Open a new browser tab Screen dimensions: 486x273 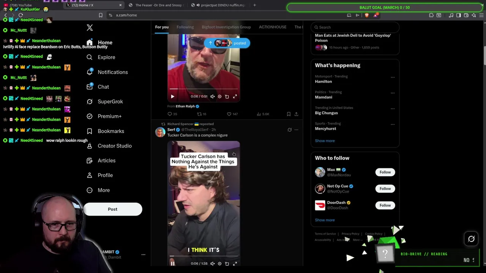pyautogui.click(x=254, y=5)
